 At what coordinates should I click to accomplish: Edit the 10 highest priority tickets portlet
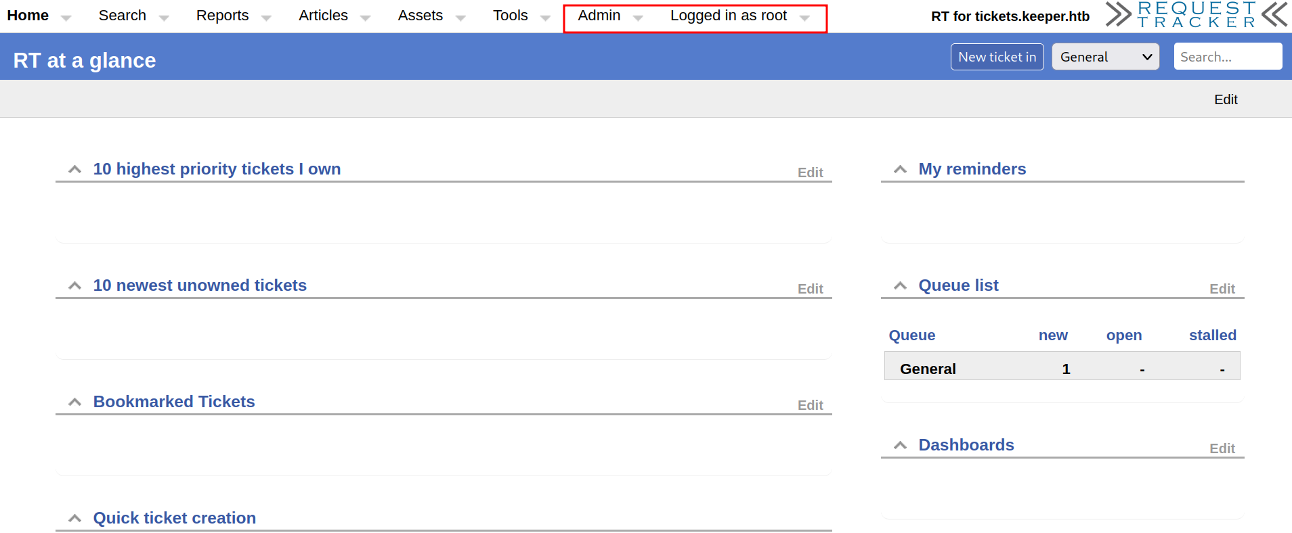[810, 172]
